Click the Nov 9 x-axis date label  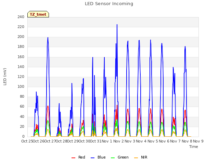(x=198, y=141)
